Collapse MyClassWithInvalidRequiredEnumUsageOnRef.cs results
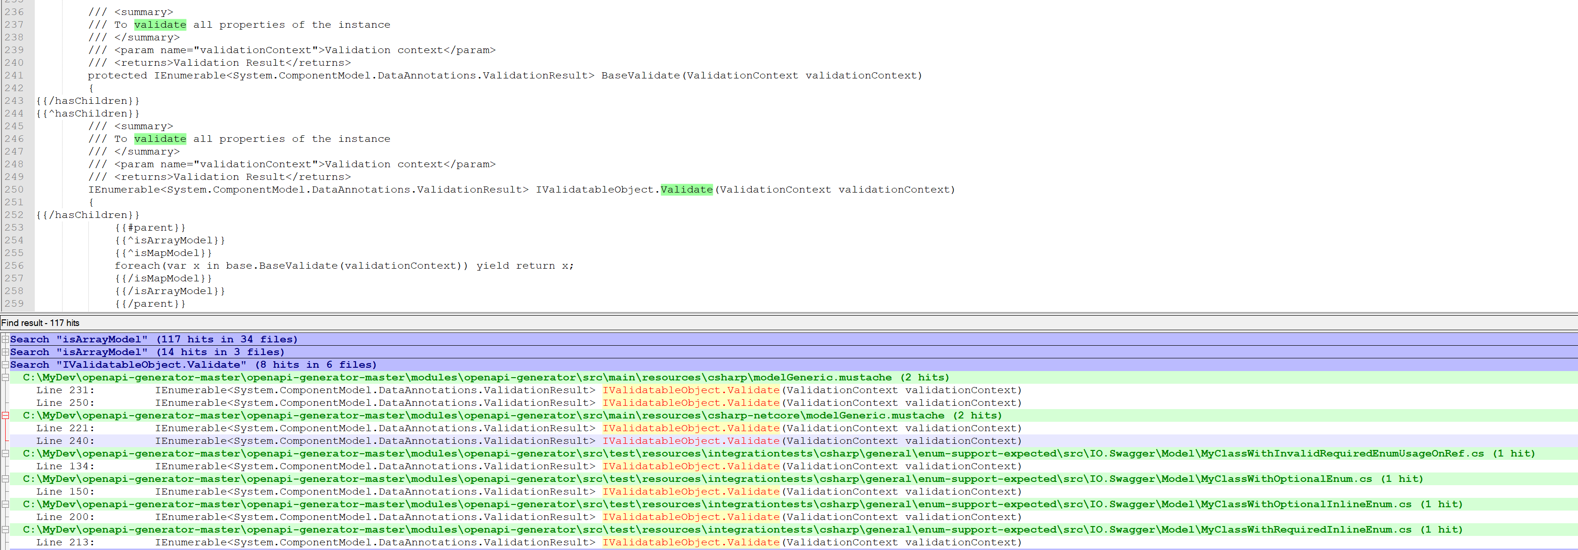 click(5, 453)
